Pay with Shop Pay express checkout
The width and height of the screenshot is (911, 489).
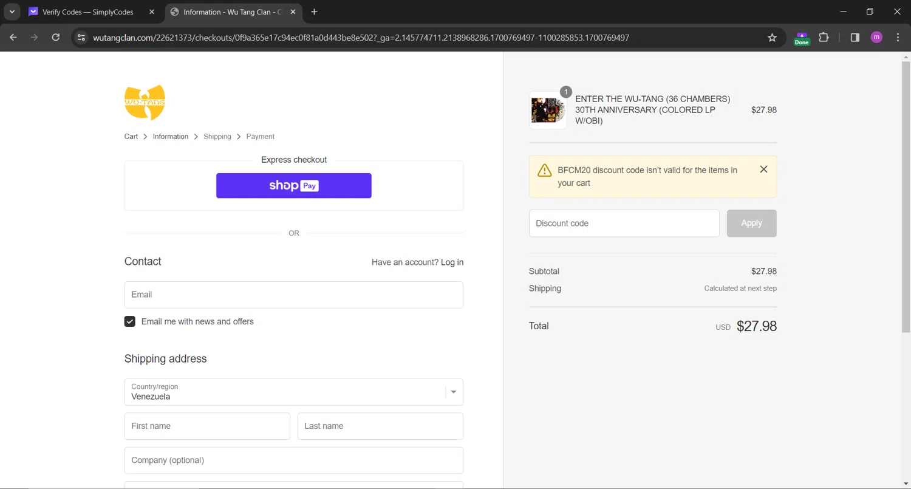click(294, 186)
